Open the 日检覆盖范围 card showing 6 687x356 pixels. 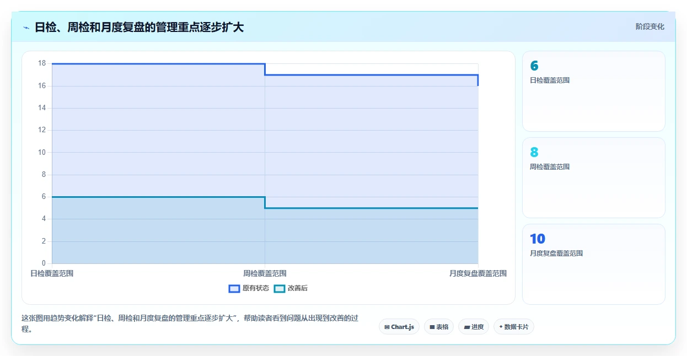594,91
